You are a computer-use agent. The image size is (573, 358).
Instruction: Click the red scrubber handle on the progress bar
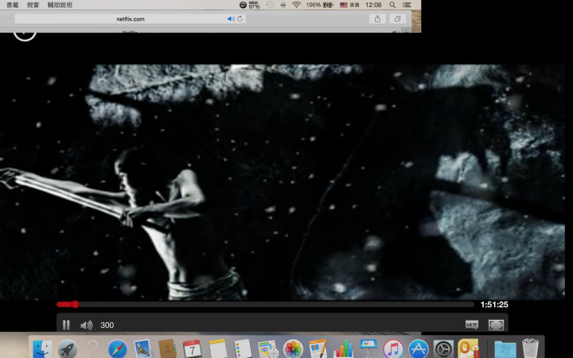coord(75,304)
